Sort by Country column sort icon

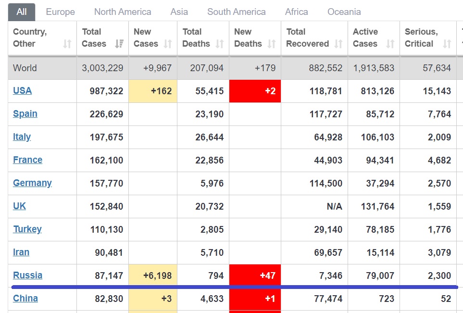(x=67, y=44)
